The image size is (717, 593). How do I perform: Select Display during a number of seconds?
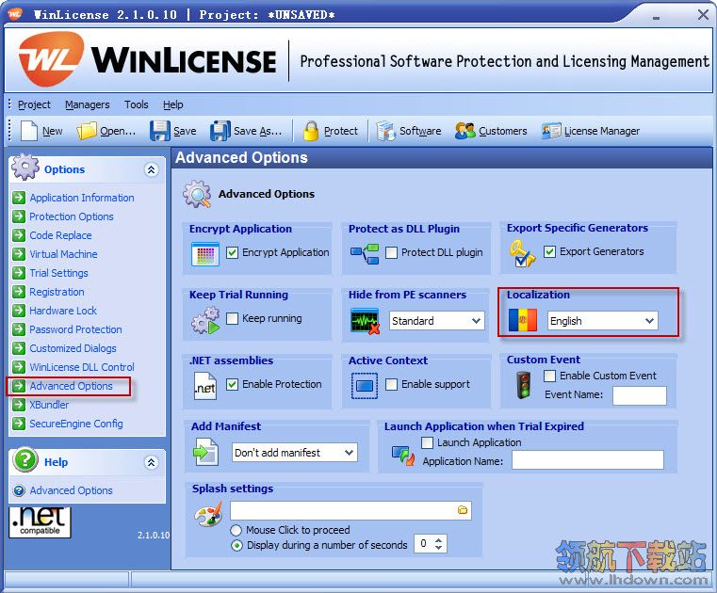coord(236,545)
